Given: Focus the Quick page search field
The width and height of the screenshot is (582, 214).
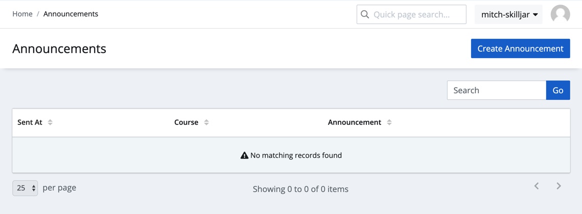Looking at the screenshot, I should [x=416, y=15].
